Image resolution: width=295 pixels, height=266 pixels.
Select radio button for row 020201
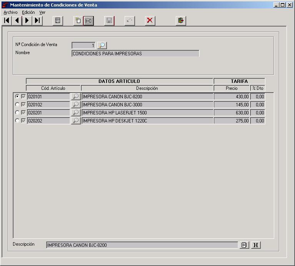pos(17,112)
